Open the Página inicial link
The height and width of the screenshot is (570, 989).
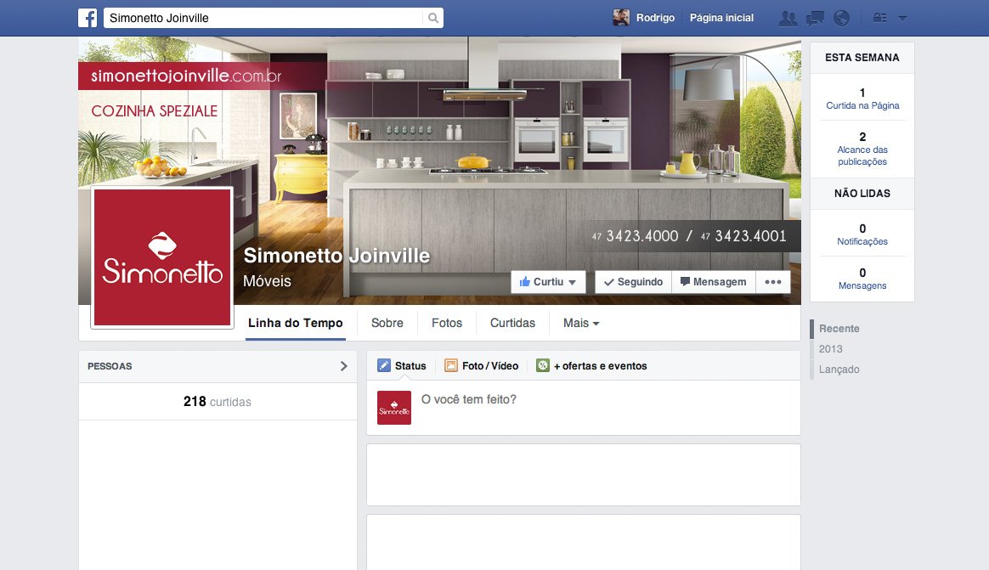point(721,18)
